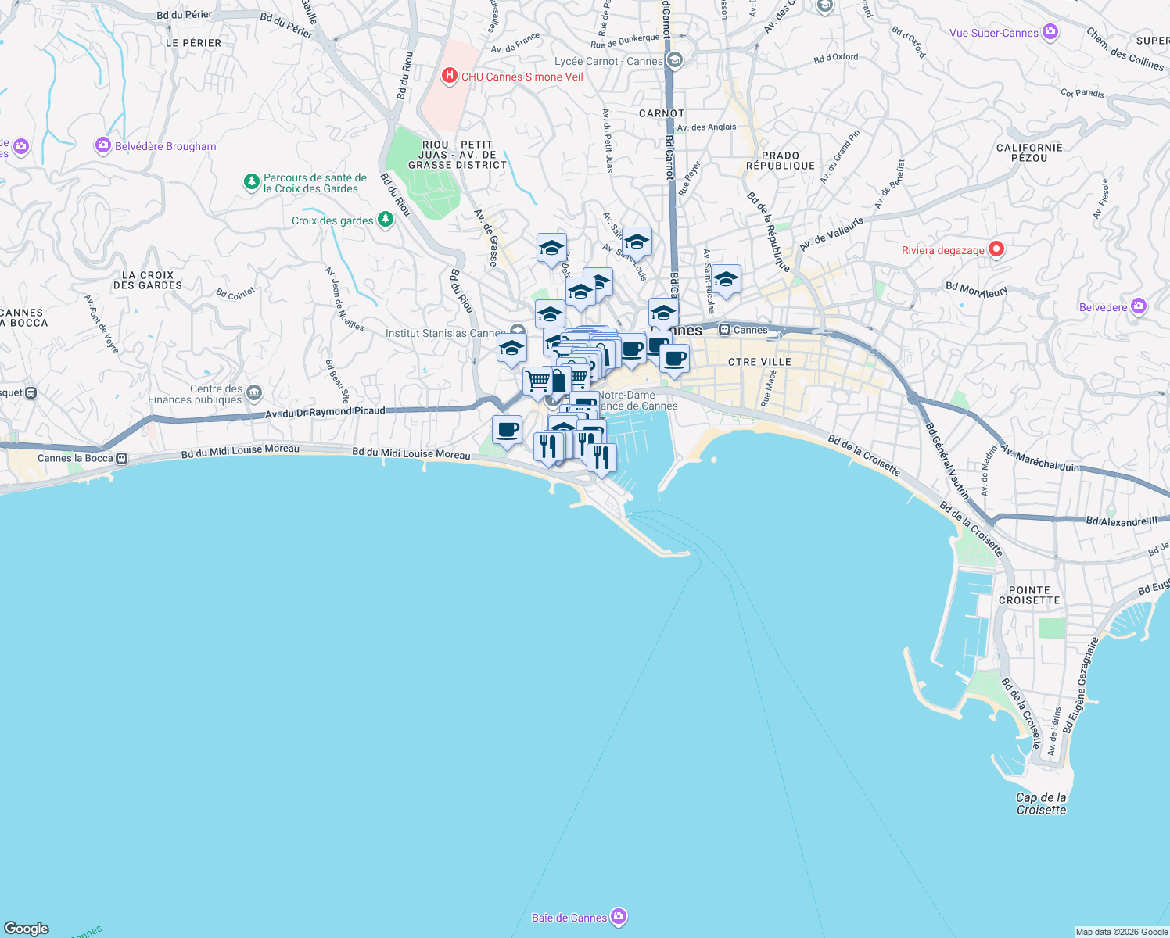Click the Av. Jean de Noailles label
This screenshot has width=1170, height=938.
345,299
